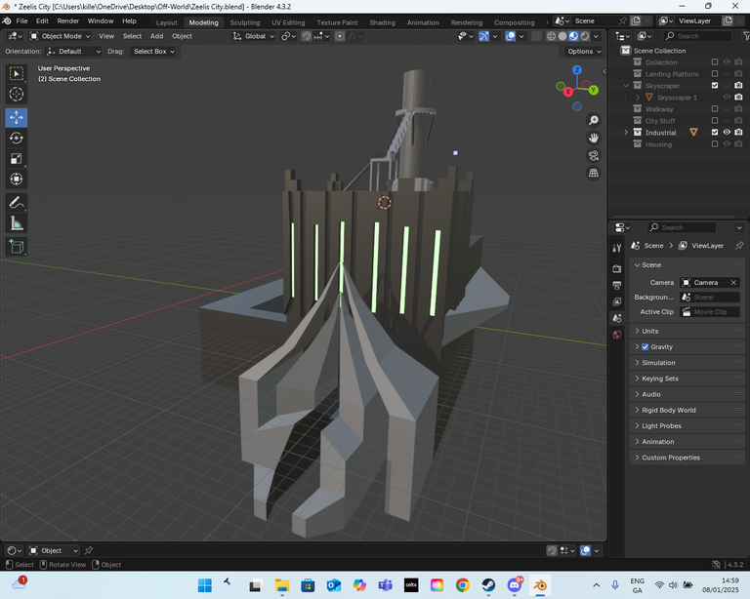Open the Sculpting workspace tab

point(245,22)
